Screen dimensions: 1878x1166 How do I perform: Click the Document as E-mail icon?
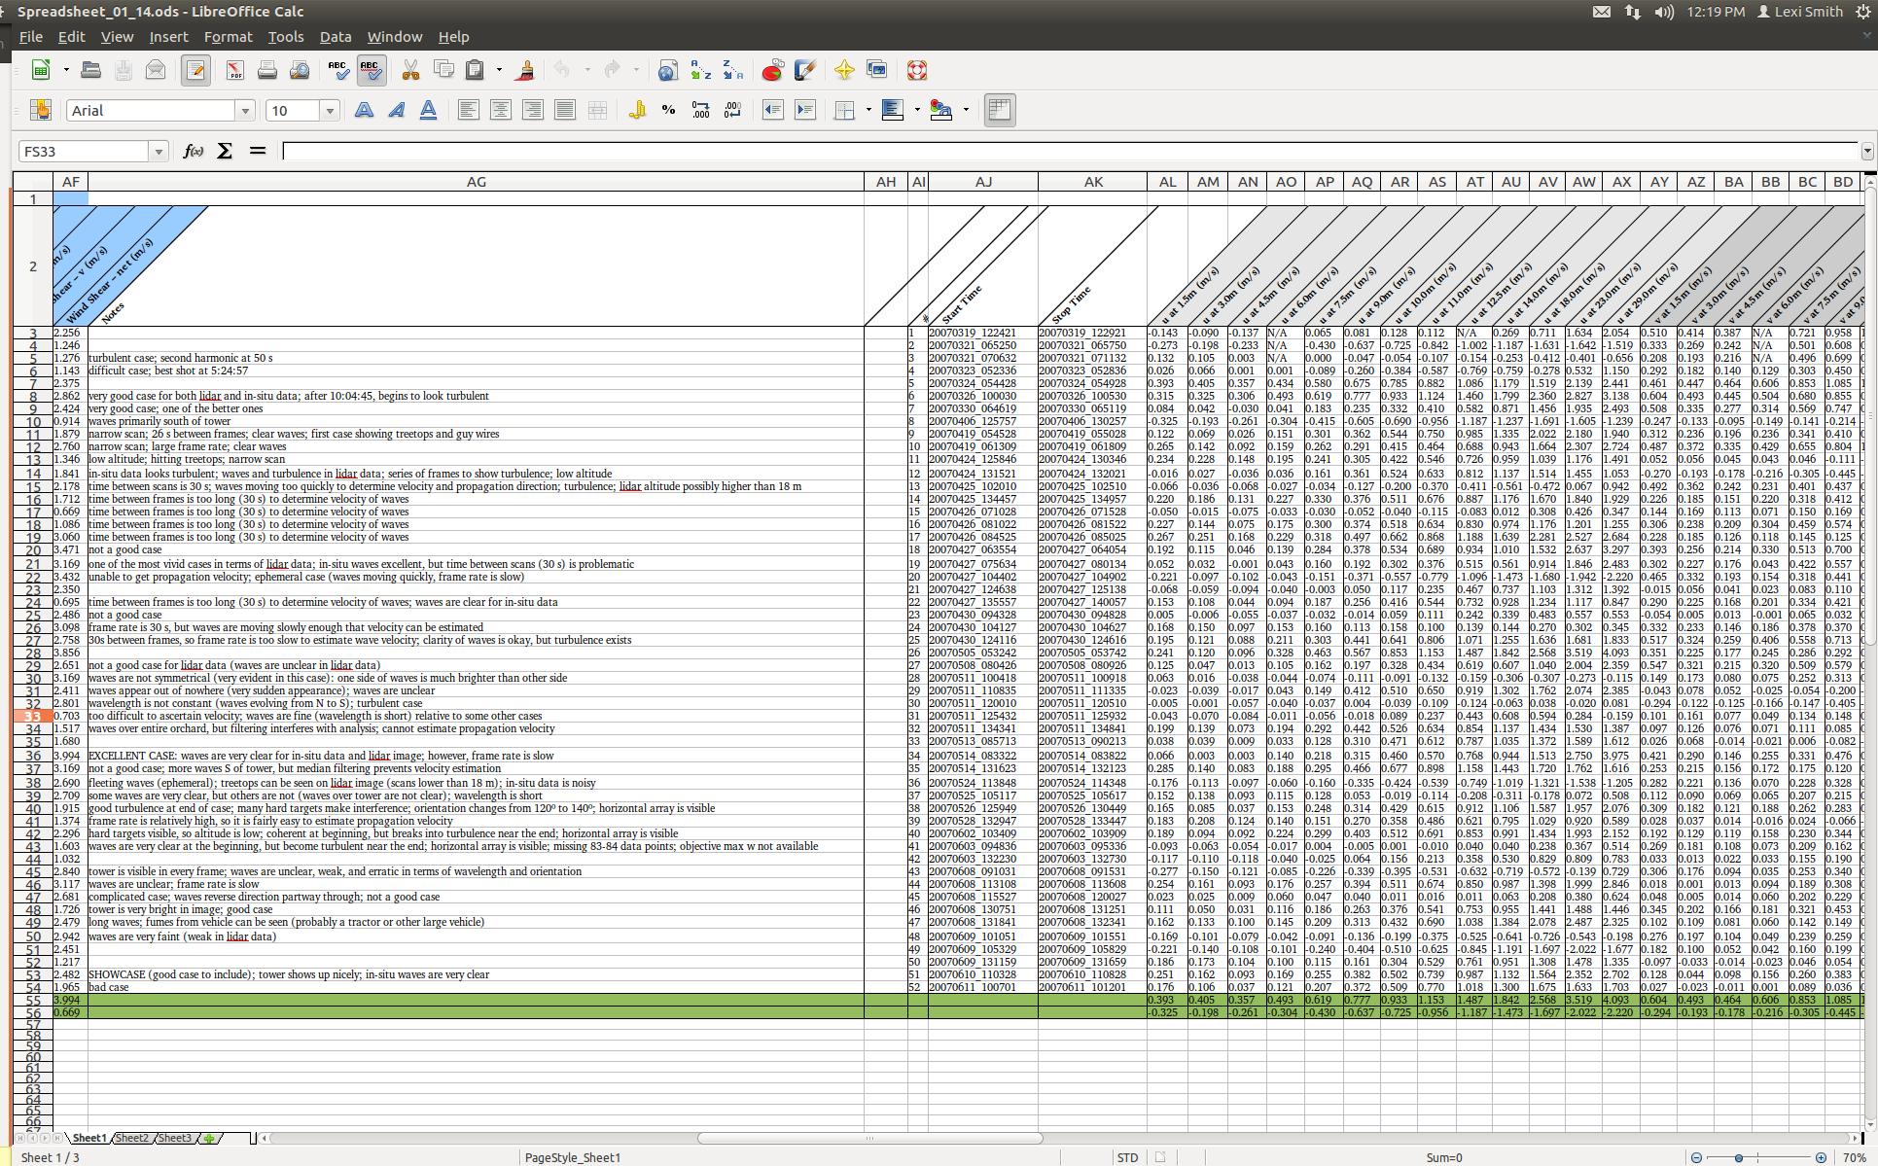(x=156, y=70)
